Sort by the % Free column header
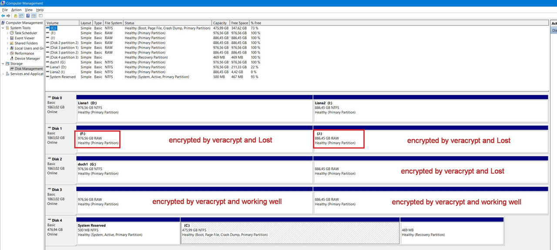 pyautogui.click(x=256, y=23)
